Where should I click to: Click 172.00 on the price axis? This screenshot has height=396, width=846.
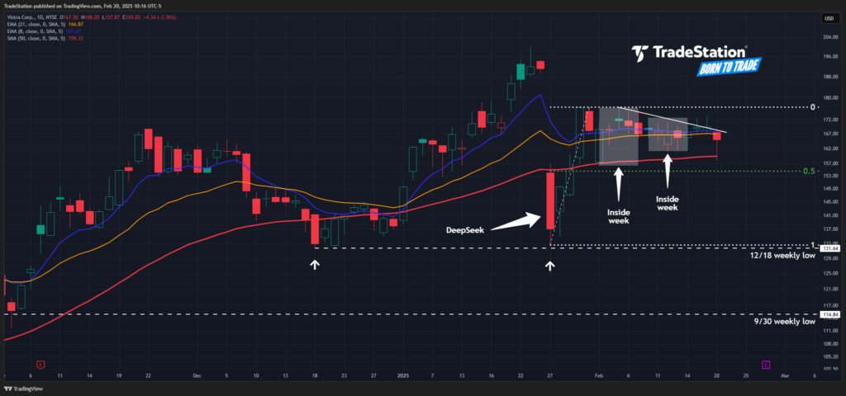829,119
